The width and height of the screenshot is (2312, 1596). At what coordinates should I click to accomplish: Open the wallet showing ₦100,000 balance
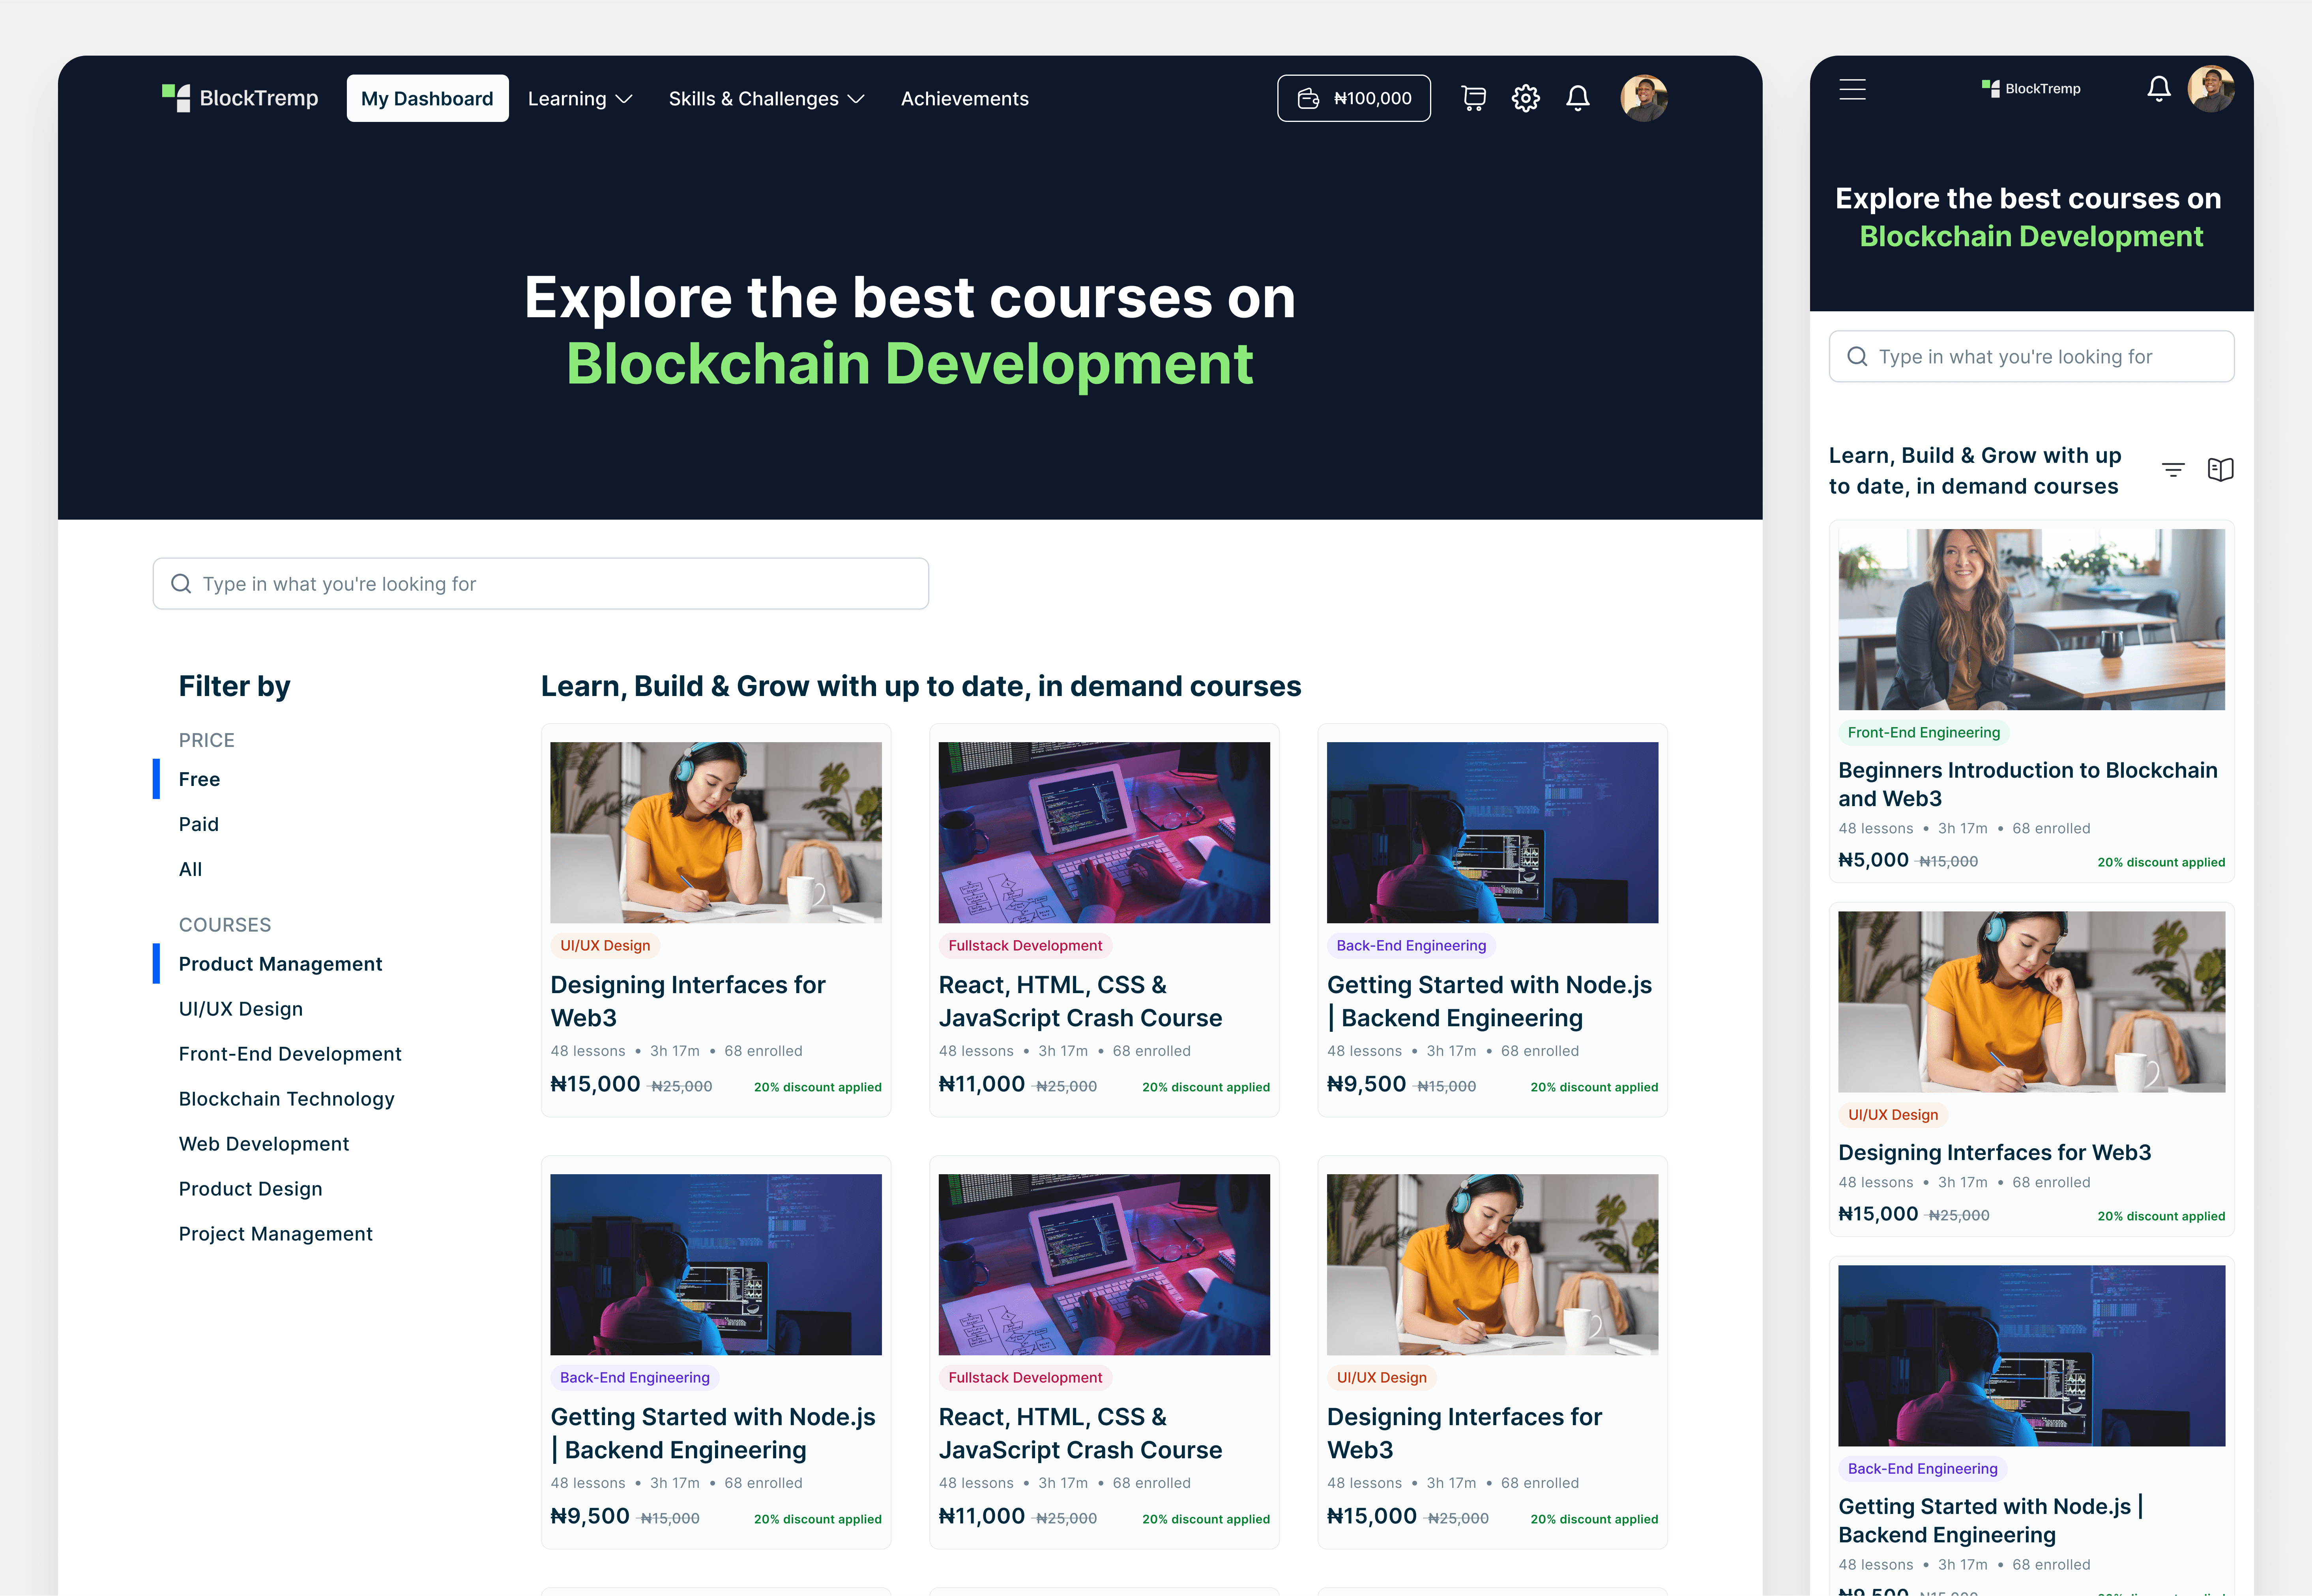tap(1353, 98)
